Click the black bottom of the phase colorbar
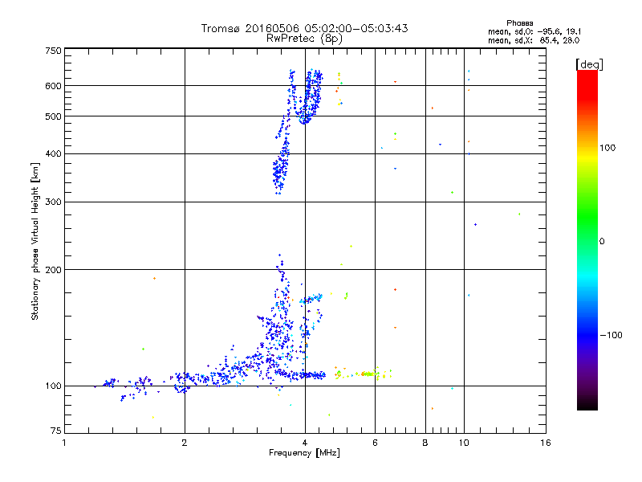 click(587, 404)
